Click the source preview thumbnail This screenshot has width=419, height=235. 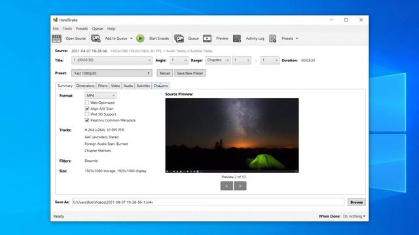(x=232, y=135)
